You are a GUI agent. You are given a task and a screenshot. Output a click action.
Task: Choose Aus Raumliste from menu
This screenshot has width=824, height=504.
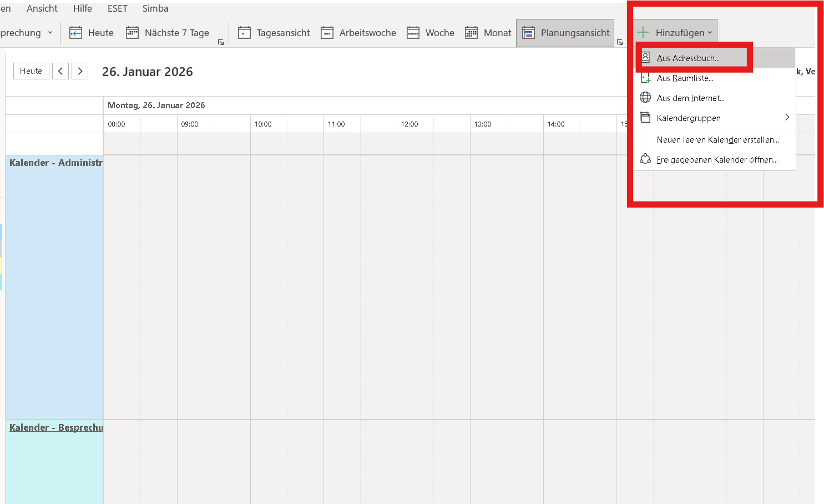(x=685, y=78)
